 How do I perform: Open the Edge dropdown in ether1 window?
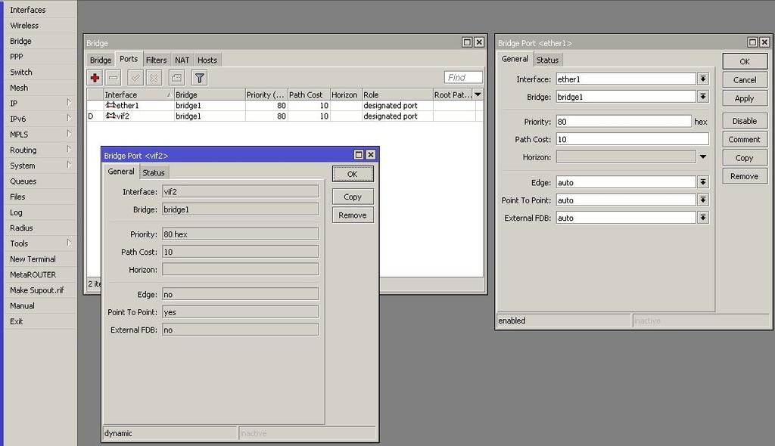[x=703, y=182]
